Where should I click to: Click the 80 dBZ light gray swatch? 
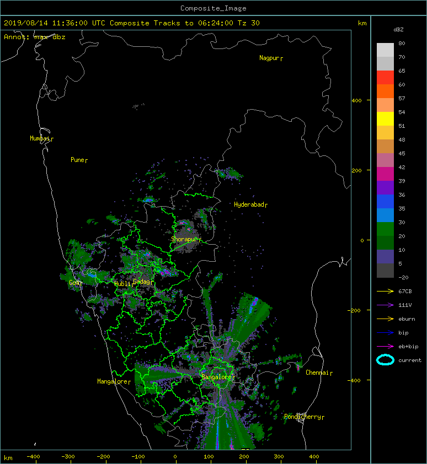coord(385,50)
